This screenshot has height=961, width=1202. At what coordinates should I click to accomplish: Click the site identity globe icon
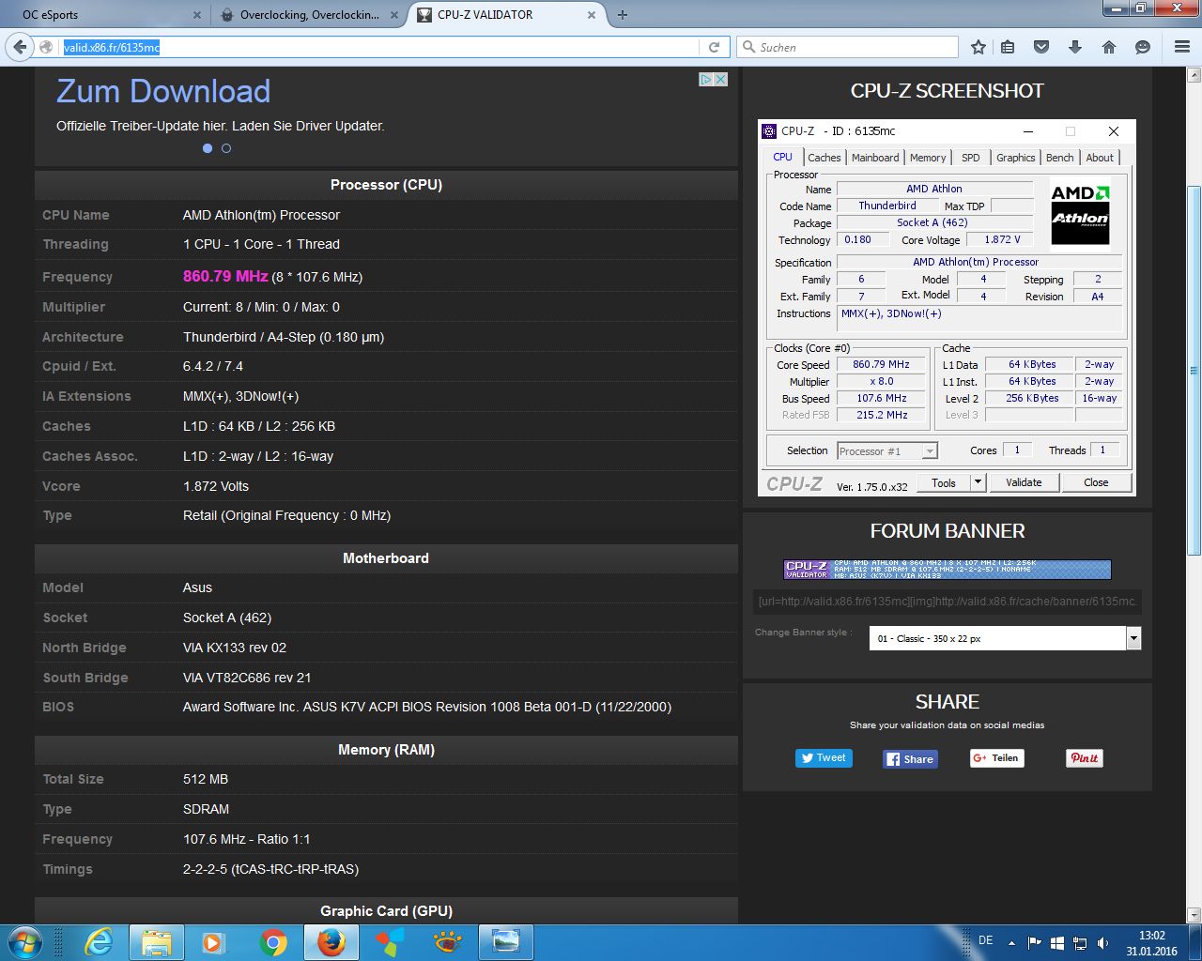tap(46, 47)
